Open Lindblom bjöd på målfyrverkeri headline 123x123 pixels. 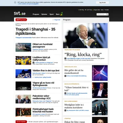pyautogui.click(x=41, y=58)
